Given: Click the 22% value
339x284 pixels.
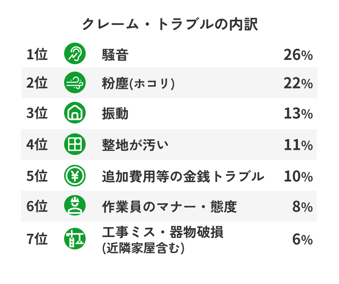Looking at the screenshot, I should click(x=298, y=84).
